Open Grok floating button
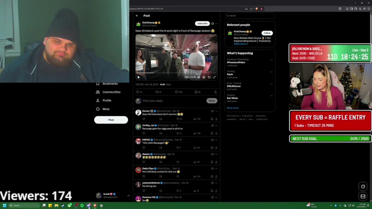 click(x=363, y=187)
